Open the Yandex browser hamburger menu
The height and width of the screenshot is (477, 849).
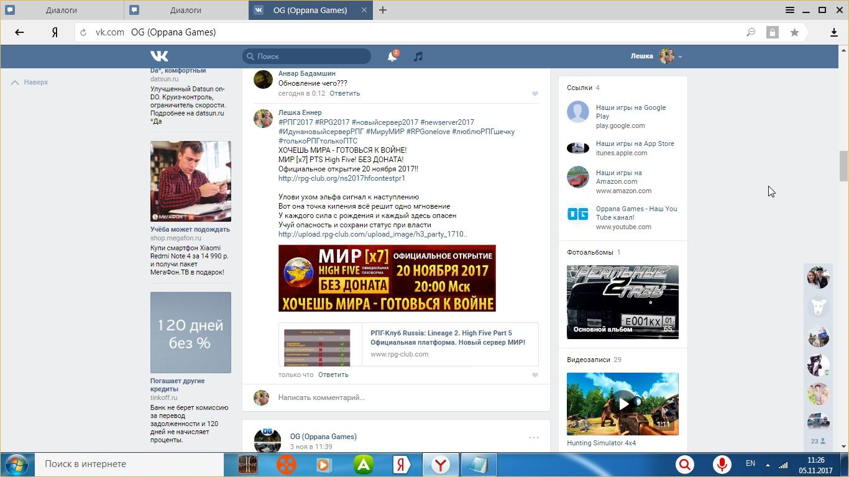coord(790,10)
